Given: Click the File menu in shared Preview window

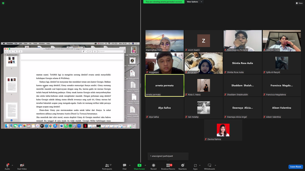Looking at the screenshot, I should 16,43.
